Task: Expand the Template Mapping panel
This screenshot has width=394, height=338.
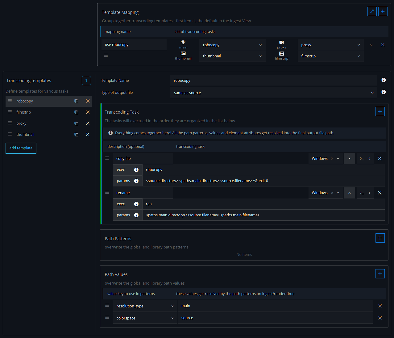Action: tap(372, 11)
